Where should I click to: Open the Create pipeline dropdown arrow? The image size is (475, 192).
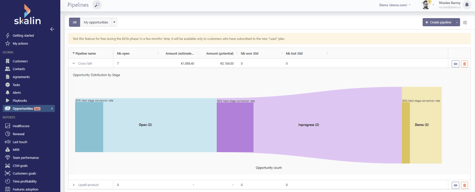[x=457, y=22]
